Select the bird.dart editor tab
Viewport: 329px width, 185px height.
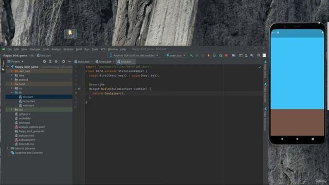click(x=125, y=62)
